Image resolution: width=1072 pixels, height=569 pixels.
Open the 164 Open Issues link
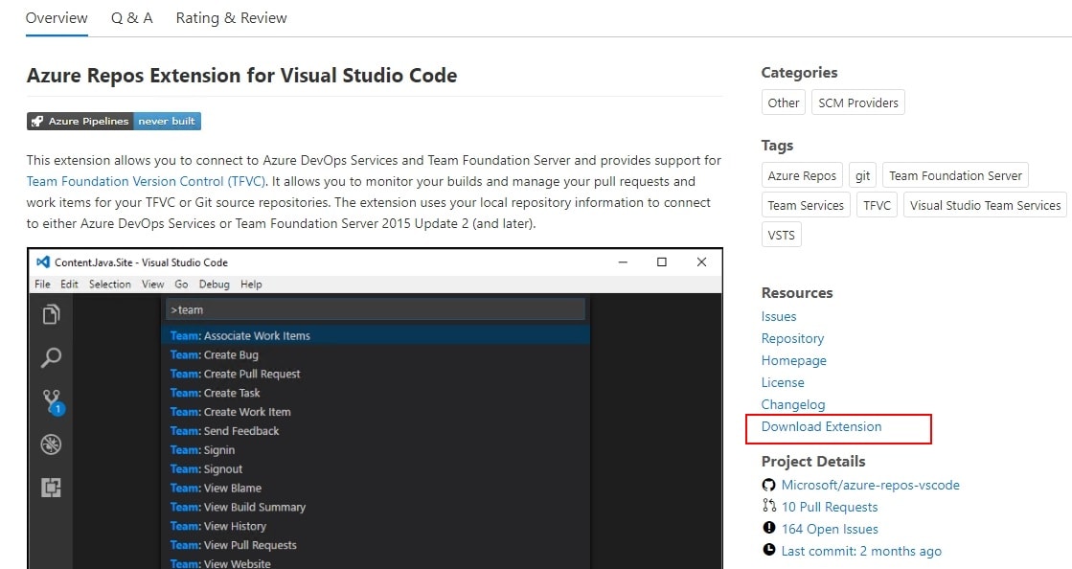click(x=830, y=529)
